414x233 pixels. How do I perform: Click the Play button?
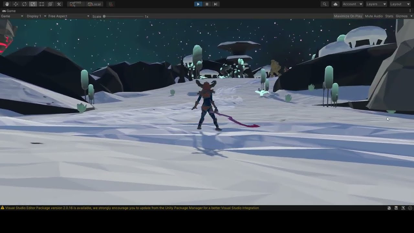coord(198,4)
